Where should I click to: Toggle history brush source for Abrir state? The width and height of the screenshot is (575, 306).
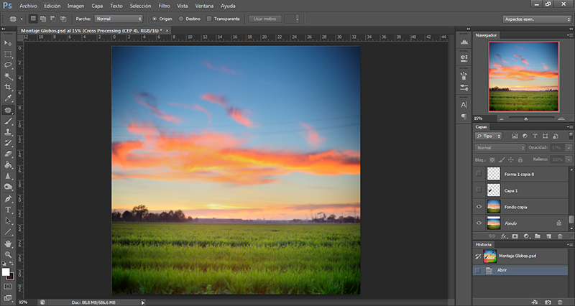[477, 271]
